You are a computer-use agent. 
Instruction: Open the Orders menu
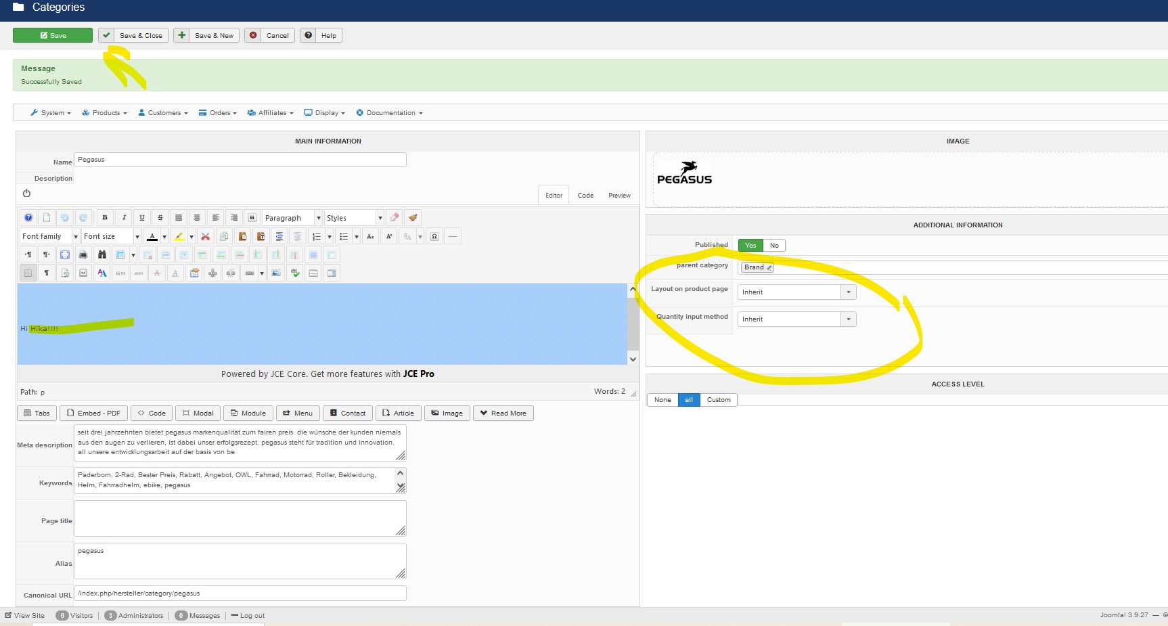click(x=217, y=113)
